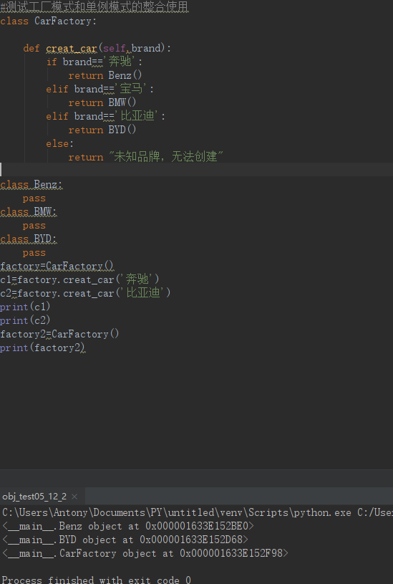Click the python.exe command path in console
The image size is (393, 584).
coord(177,512)
